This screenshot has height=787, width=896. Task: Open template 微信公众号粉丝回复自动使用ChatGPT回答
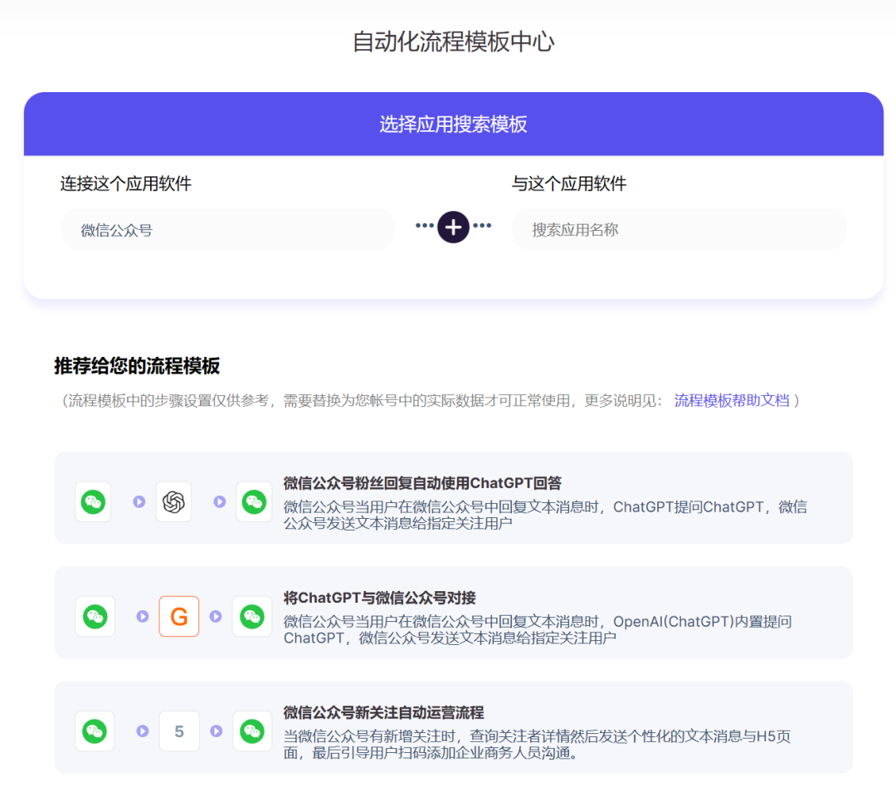pyautogui.click(x=422, y=483)
